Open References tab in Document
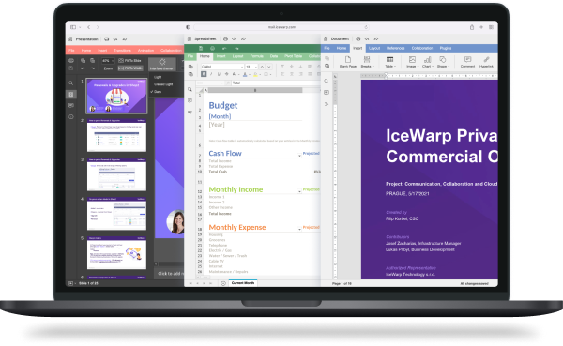 pos(395,48)
